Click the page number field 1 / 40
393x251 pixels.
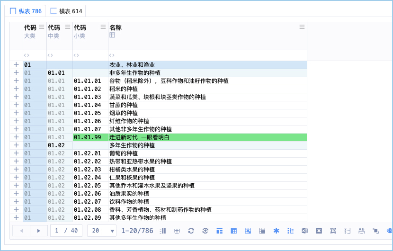66,231
